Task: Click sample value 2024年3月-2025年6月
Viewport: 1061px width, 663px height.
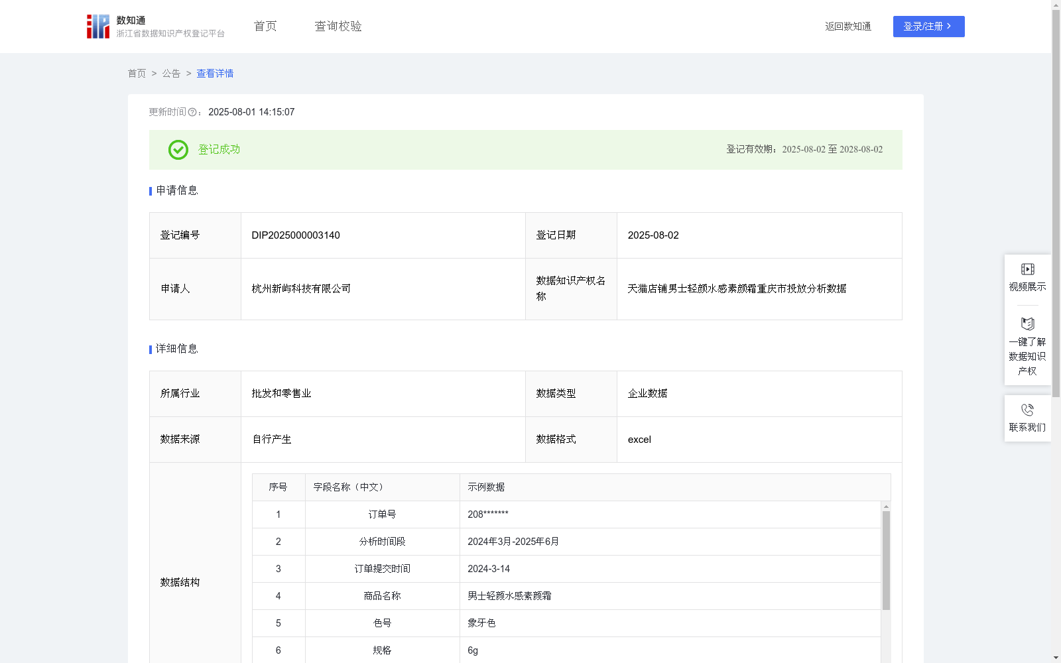Action: 513,542
